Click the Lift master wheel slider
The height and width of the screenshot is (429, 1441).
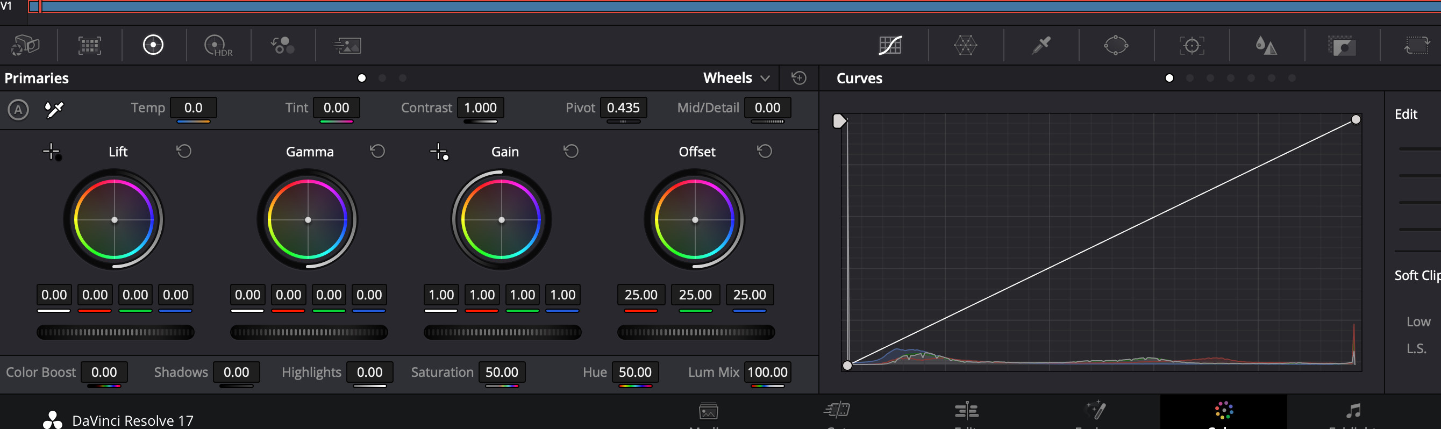[x=115, y=332]
